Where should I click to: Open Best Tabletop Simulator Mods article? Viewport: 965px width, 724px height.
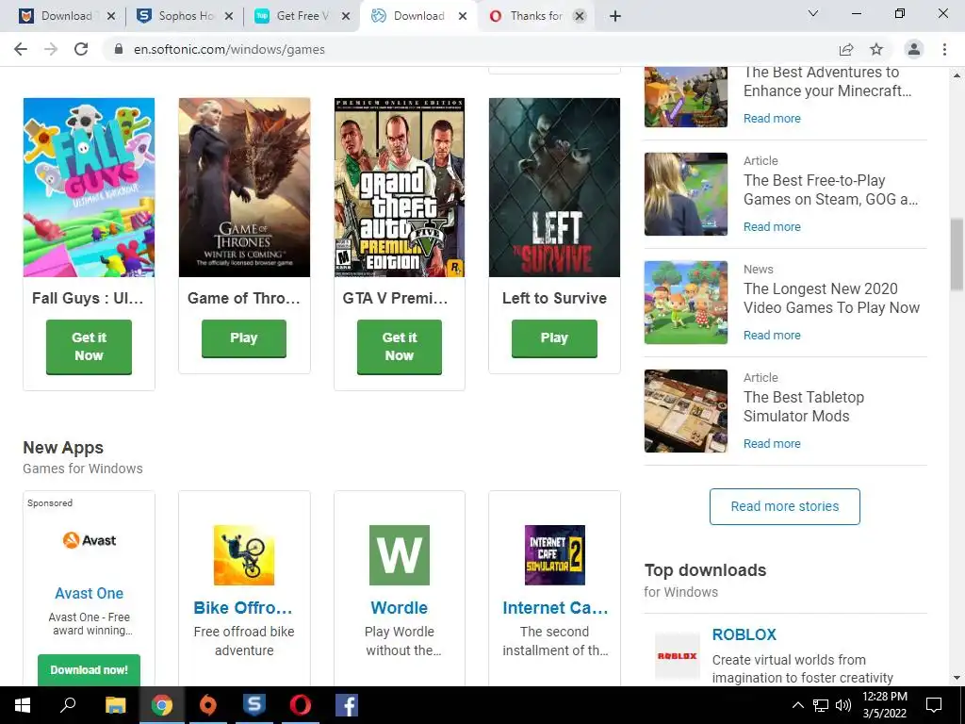coord(804,406)
